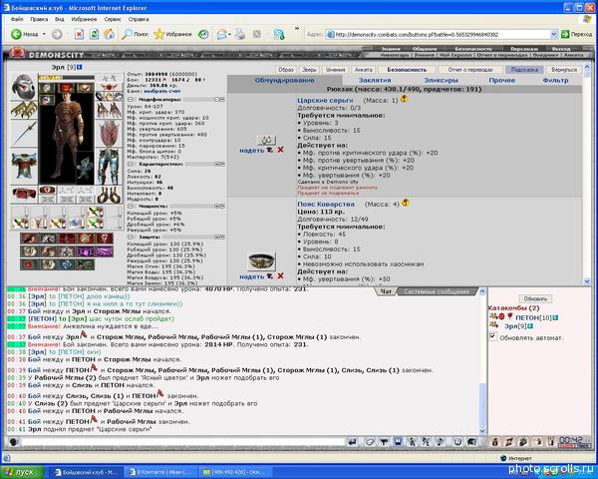598x479 pixels.
Task: Click into the chat message input field
Action: click(182, 442)
